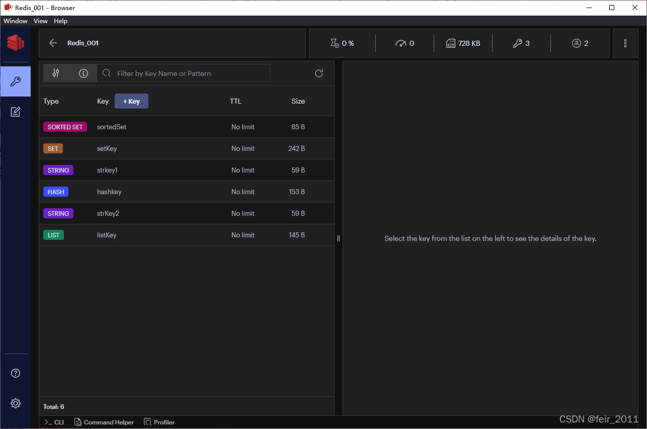
Task: Click the total keys count indicator showing 3
Action: pos(521,43)
